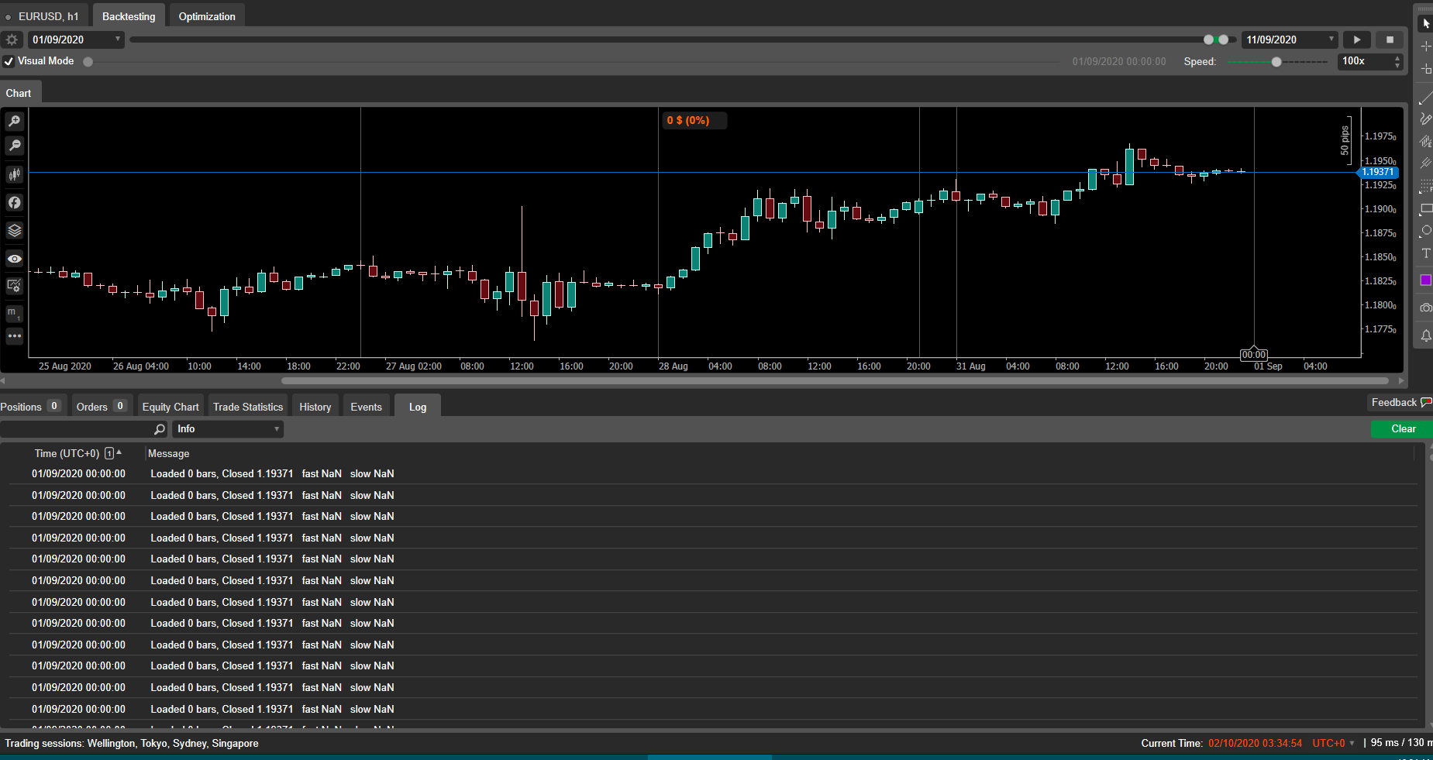Select the cursor pointer tool
The image size is (1433, 760).
coord(1425,24)
